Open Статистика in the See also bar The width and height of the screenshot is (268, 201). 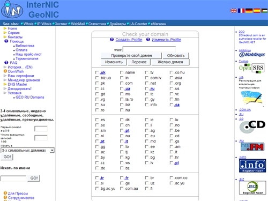[97, 24]
